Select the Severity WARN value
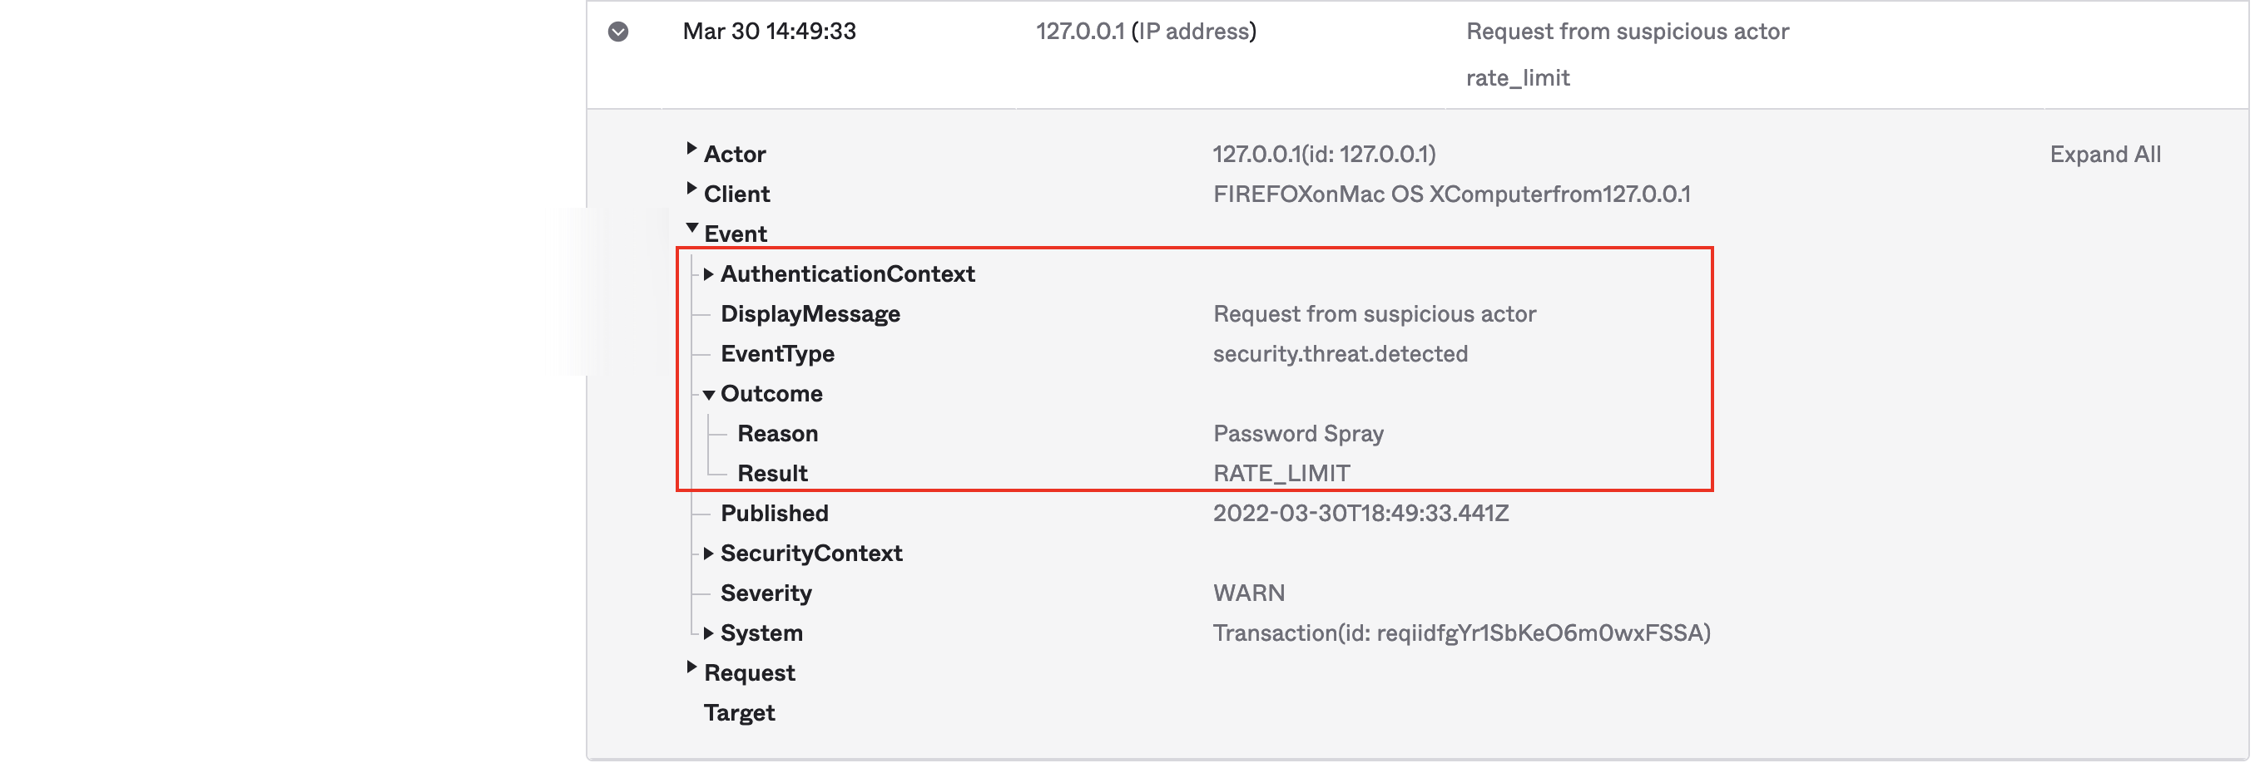This screenshot has width=2255, height=763. [1248, 593]
